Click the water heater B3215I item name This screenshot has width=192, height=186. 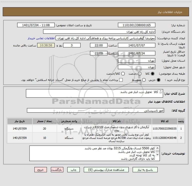click(117, 129)
